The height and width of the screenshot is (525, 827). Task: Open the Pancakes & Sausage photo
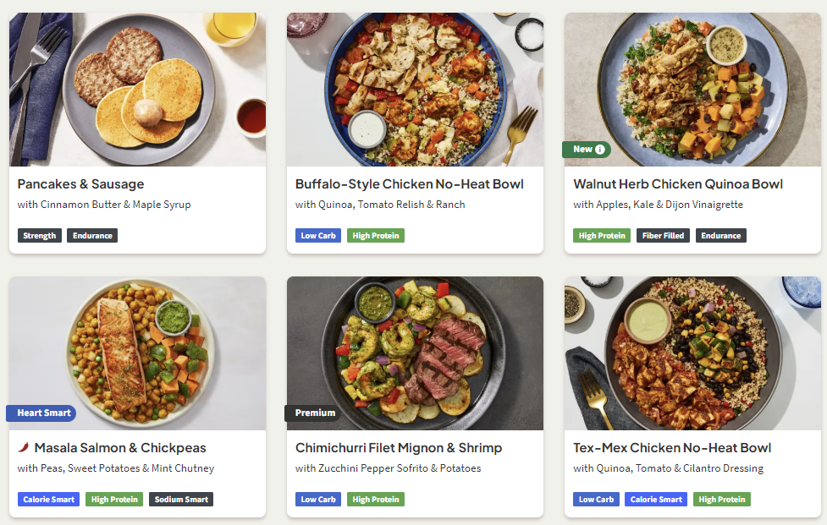137,90
